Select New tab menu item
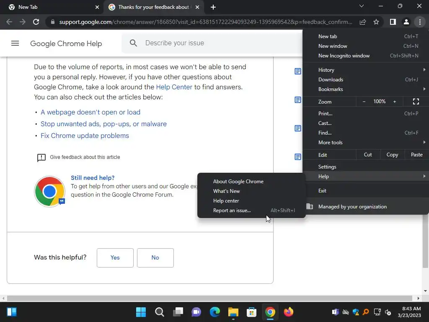 click(x=365, y=36)
